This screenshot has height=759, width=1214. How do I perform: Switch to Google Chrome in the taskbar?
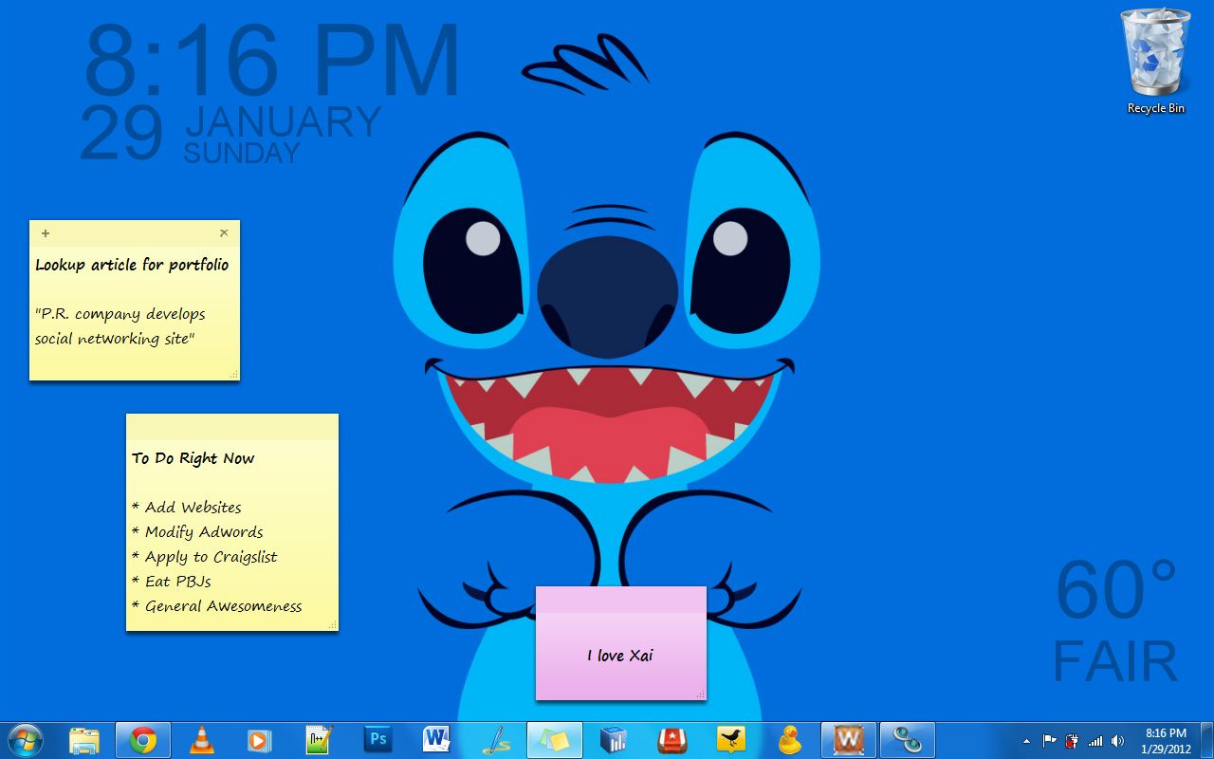tap(143, 739)
